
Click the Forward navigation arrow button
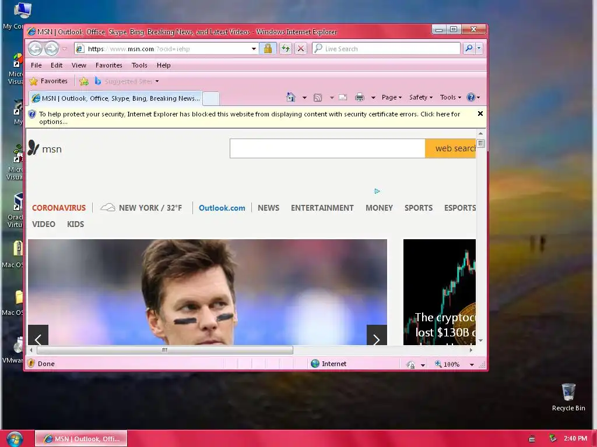point(51,49)
